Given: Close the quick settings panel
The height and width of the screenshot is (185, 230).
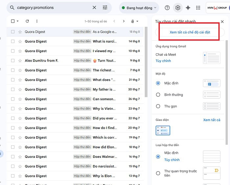Looking at the screenshot, I should tap(222, 22).
